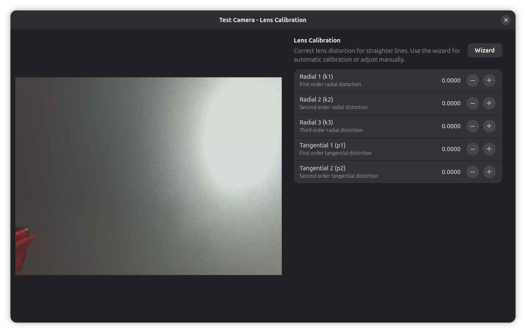Click 'First order radial distortion' subtitle

click(x=330, y=84)
